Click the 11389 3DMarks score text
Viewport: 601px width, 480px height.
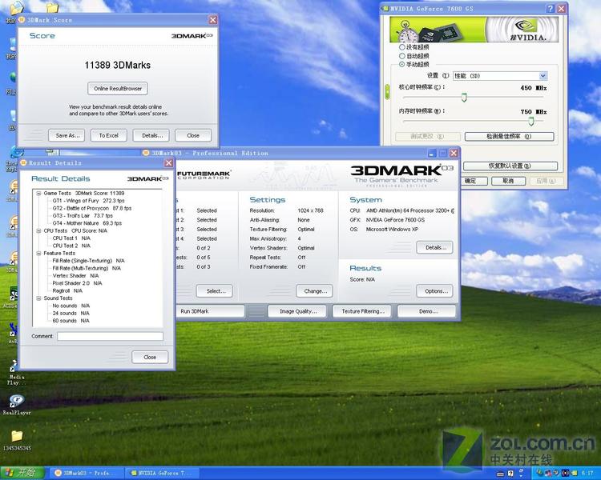[x=118, y=65]
